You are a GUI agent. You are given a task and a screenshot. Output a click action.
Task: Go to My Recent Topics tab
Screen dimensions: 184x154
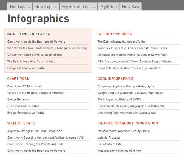(x=78, y=7)
